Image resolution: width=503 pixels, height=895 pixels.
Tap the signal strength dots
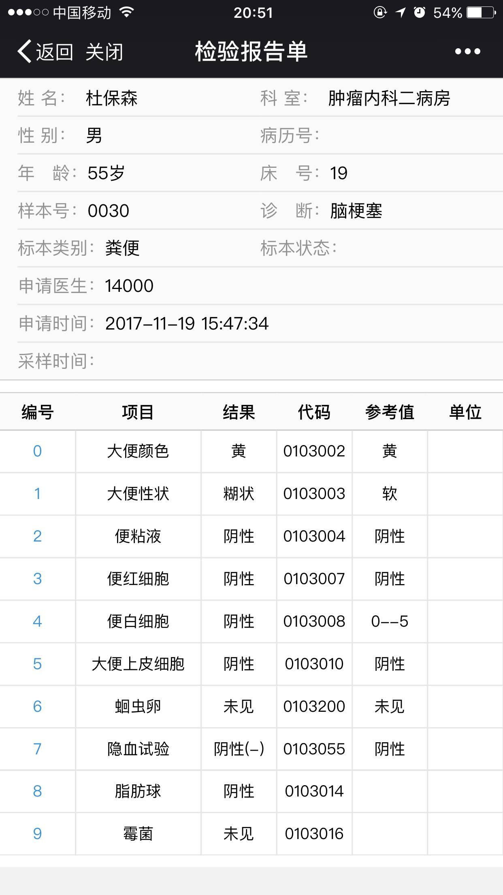coord(28,13)
